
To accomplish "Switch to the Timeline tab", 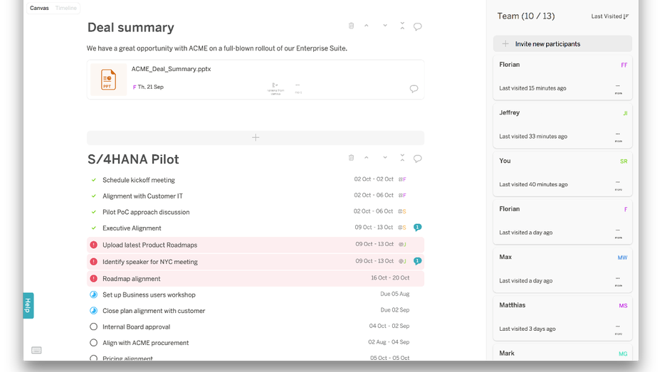I will (x=66, y=9).
